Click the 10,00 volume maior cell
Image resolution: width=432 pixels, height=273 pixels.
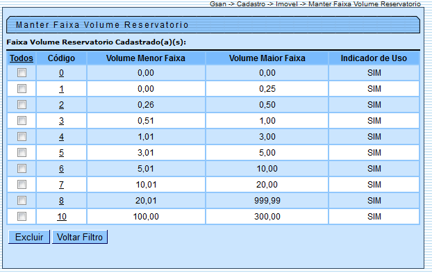coord(267,169)
